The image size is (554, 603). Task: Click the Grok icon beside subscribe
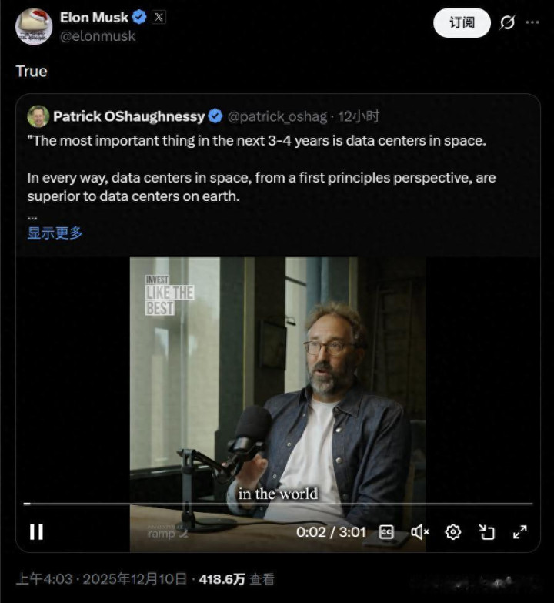pos(507,22)
